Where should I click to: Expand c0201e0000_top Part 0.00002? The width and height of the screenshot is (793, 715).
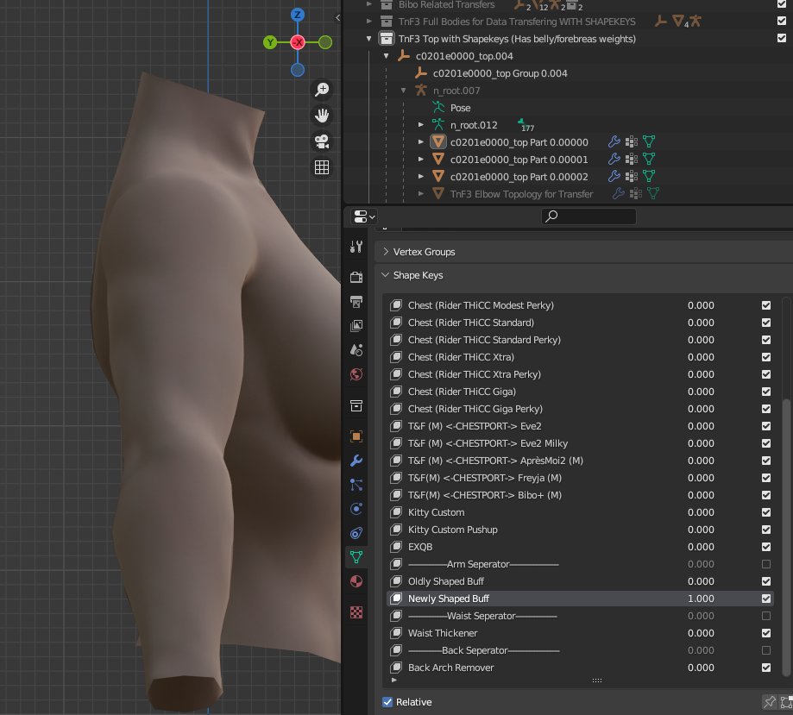point(420,177)
